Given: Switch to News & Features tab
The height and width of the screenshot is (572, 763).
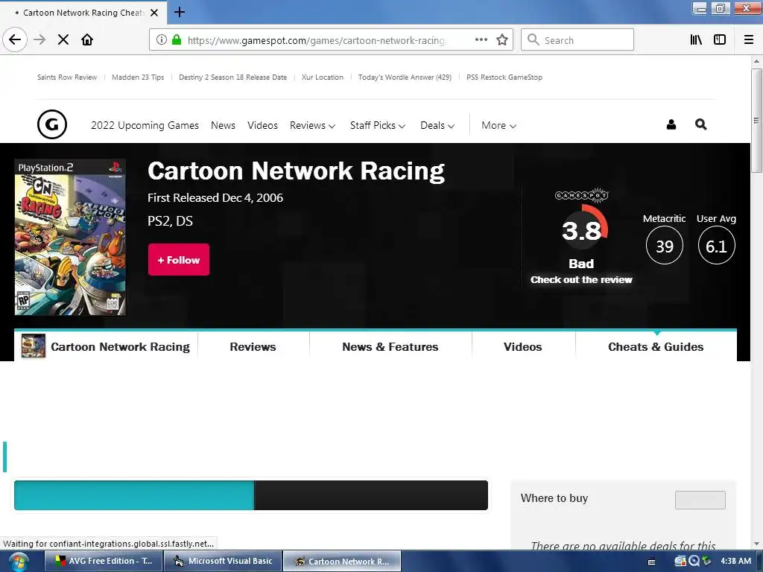Looking at the screenshot, I should tap(390, 346).
